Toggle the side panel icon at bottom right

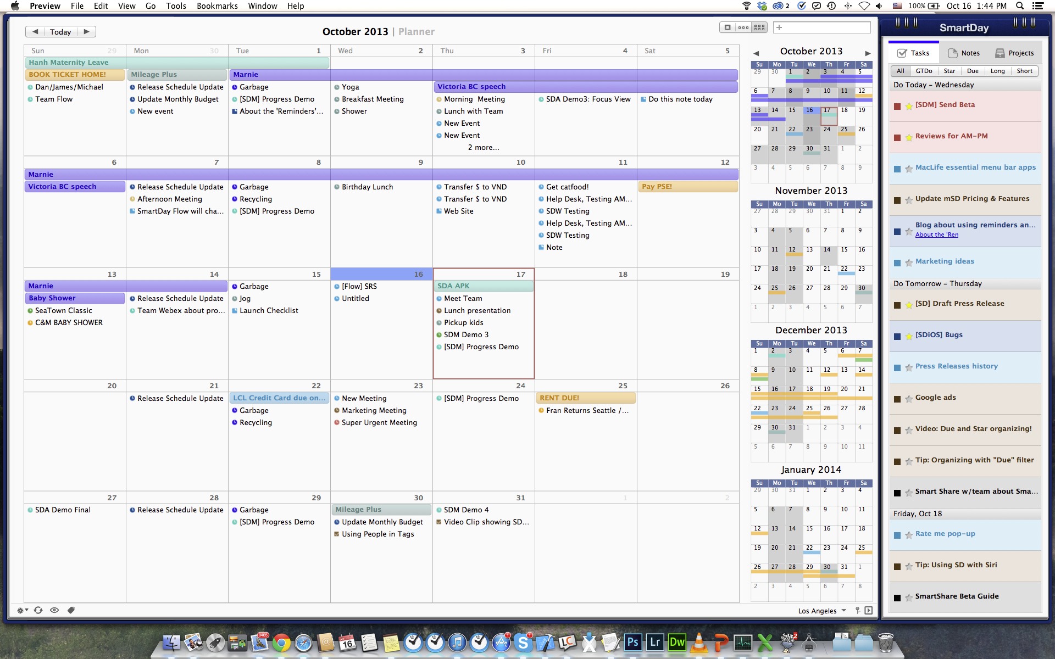(869, 611)
